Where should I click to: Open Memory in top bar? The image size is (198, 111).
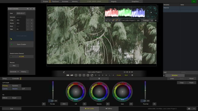(x=75, y=2)
